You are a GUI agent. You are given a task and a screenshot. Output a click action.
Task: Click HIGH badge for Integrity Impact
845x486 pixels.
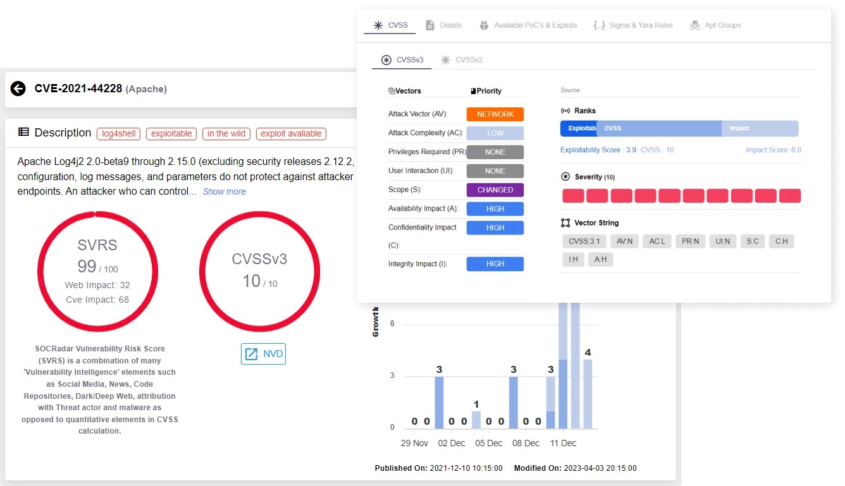(x=495, y=264)
